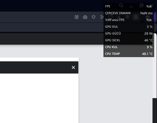
Task: Restore down the browser window
Action: [x=141, y=5]
